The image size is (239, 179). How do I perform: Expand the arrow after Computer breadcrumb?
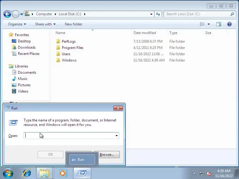(x=56, y=14)
